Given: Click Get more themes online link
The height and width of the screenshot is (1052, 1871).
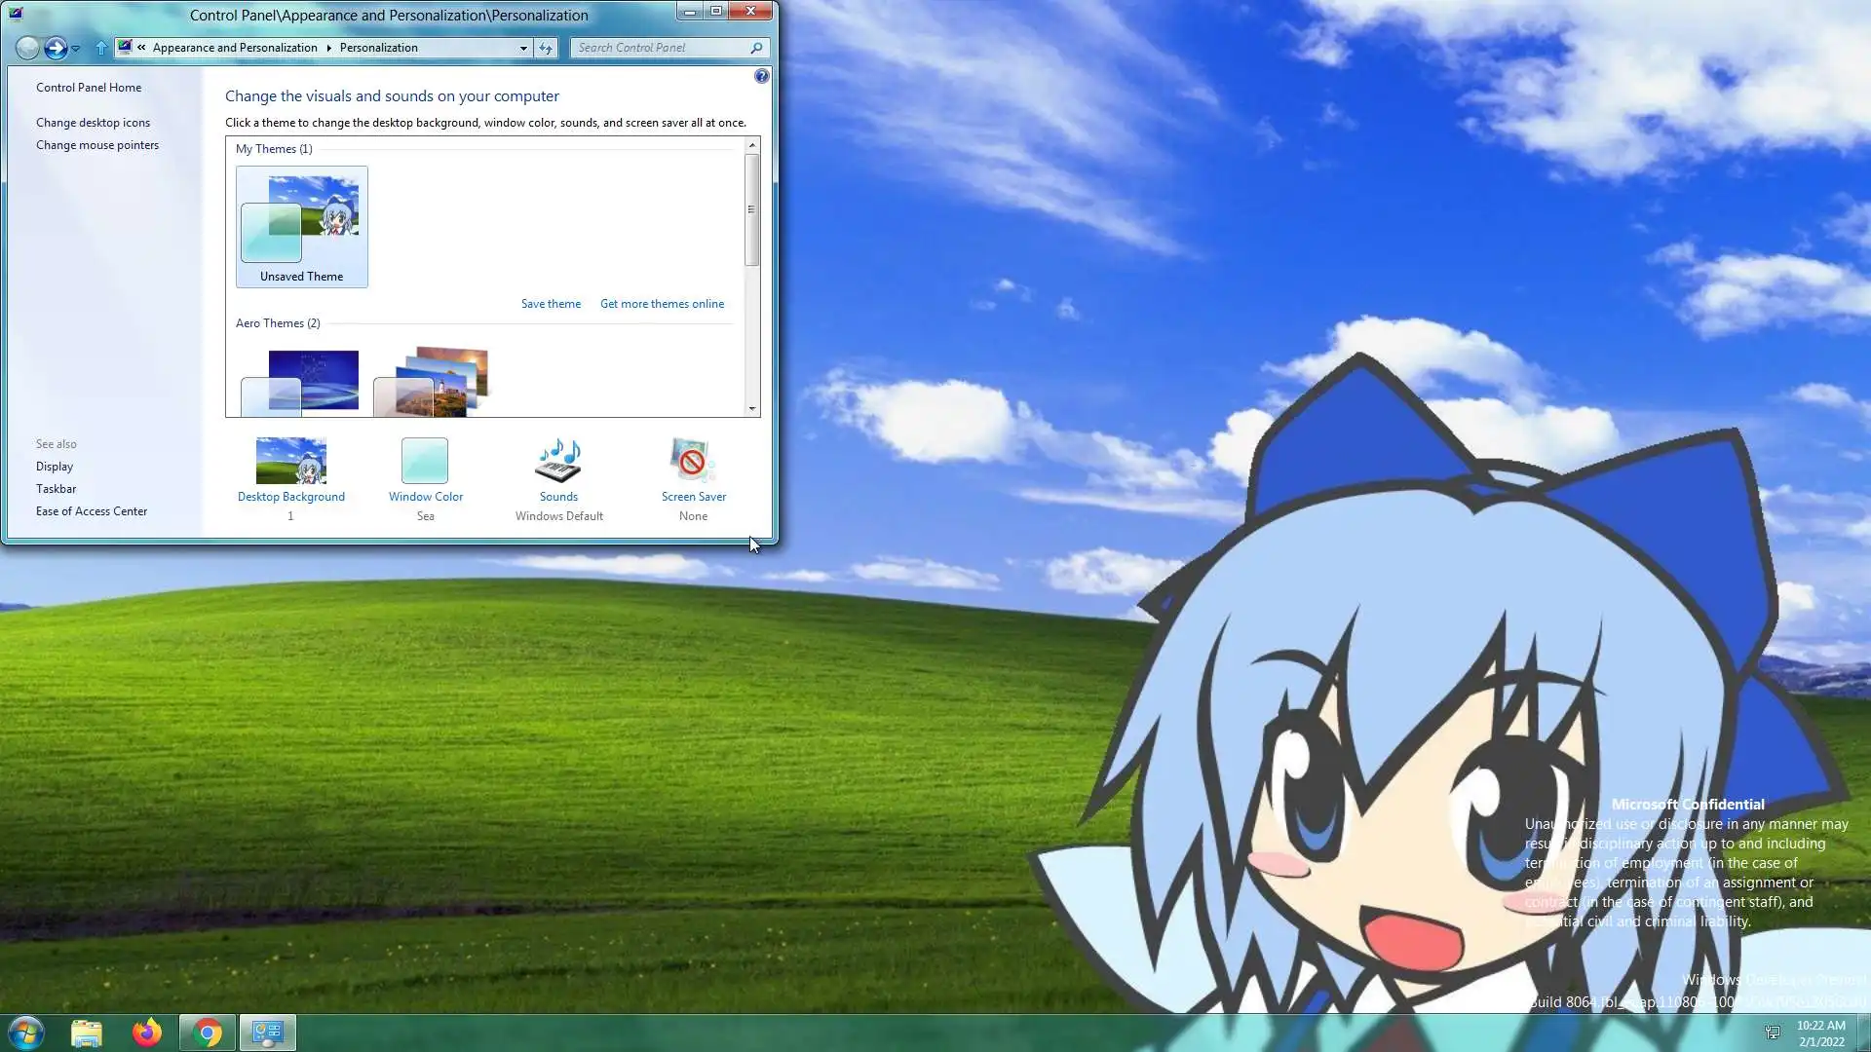Looking at the screenshot, I should (x=662, y=304).
